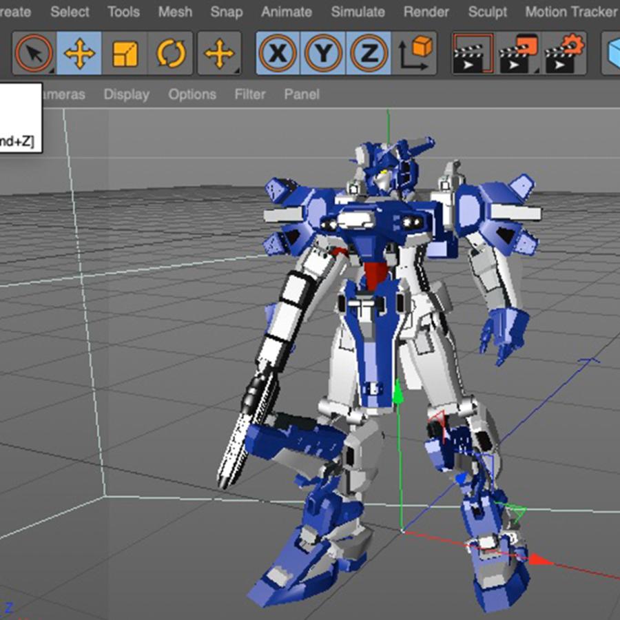Toggle Z axis lock
Viewport: 620px width, 620px height.
pyautogui.click(x=369, y=53)
